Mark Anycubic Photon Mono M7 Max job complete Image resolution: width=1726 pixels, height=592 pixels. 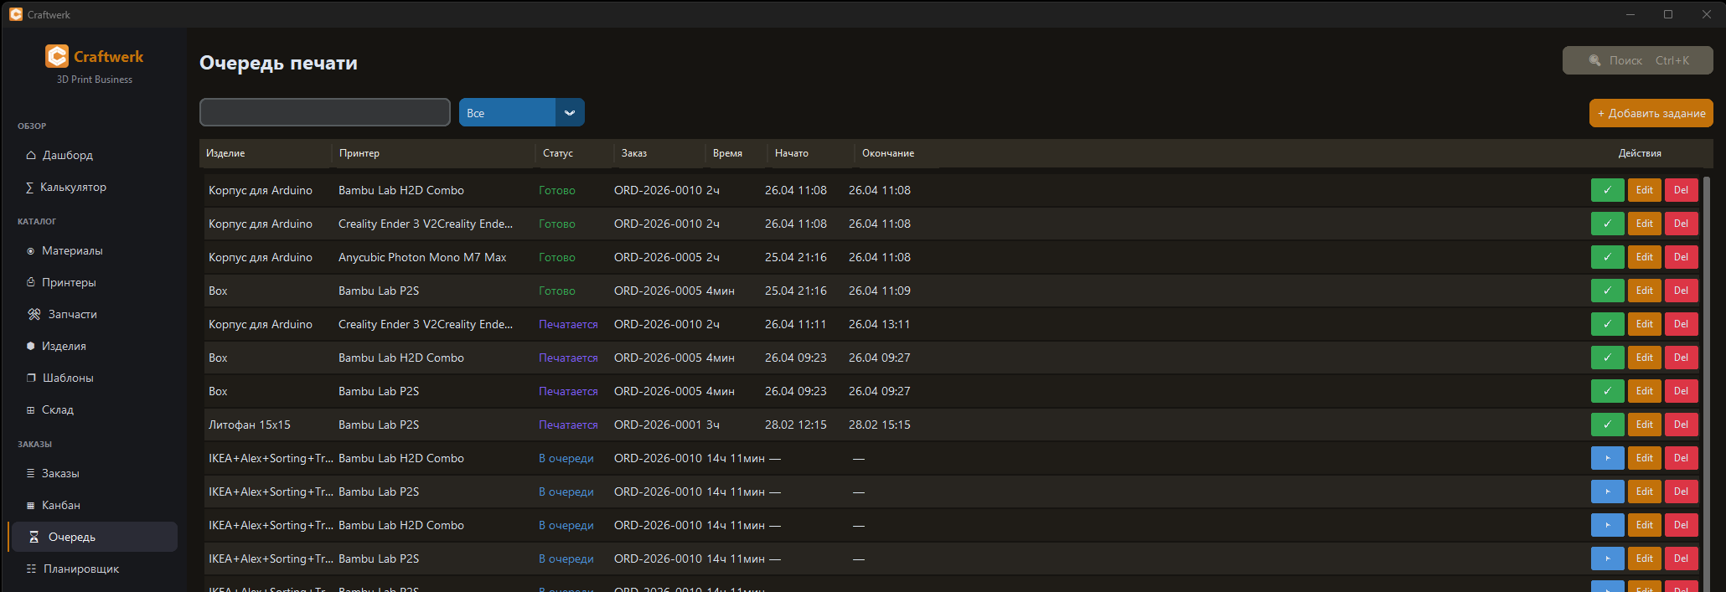[1607, 257]
